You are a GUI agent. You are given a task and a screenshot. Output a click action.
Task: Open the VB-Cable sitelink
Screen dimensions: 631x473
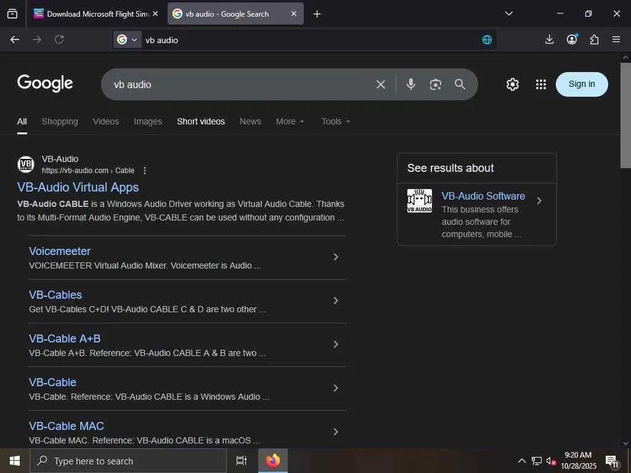(x=53, y=382)
